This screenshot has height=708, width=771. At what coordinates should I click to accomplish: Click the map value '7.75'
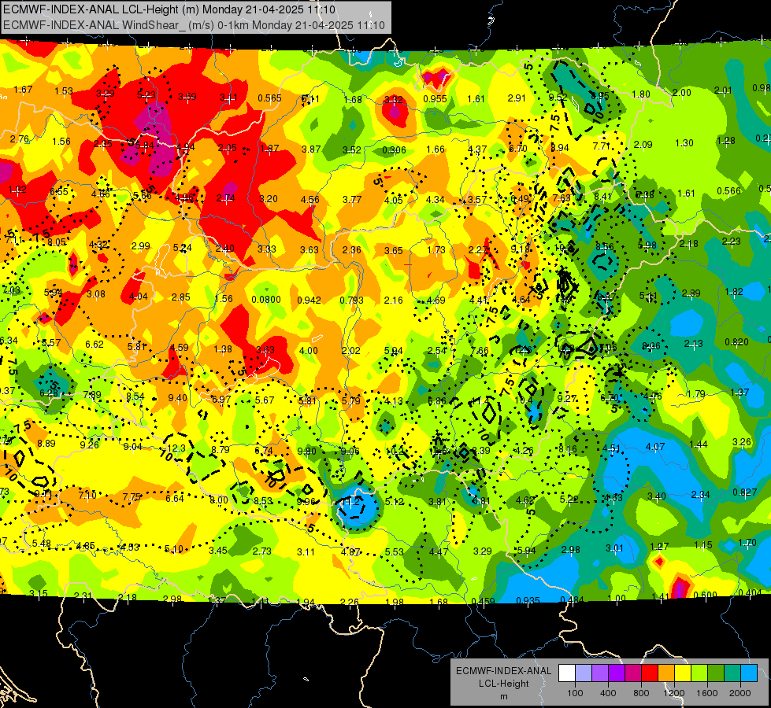point(132,497)
